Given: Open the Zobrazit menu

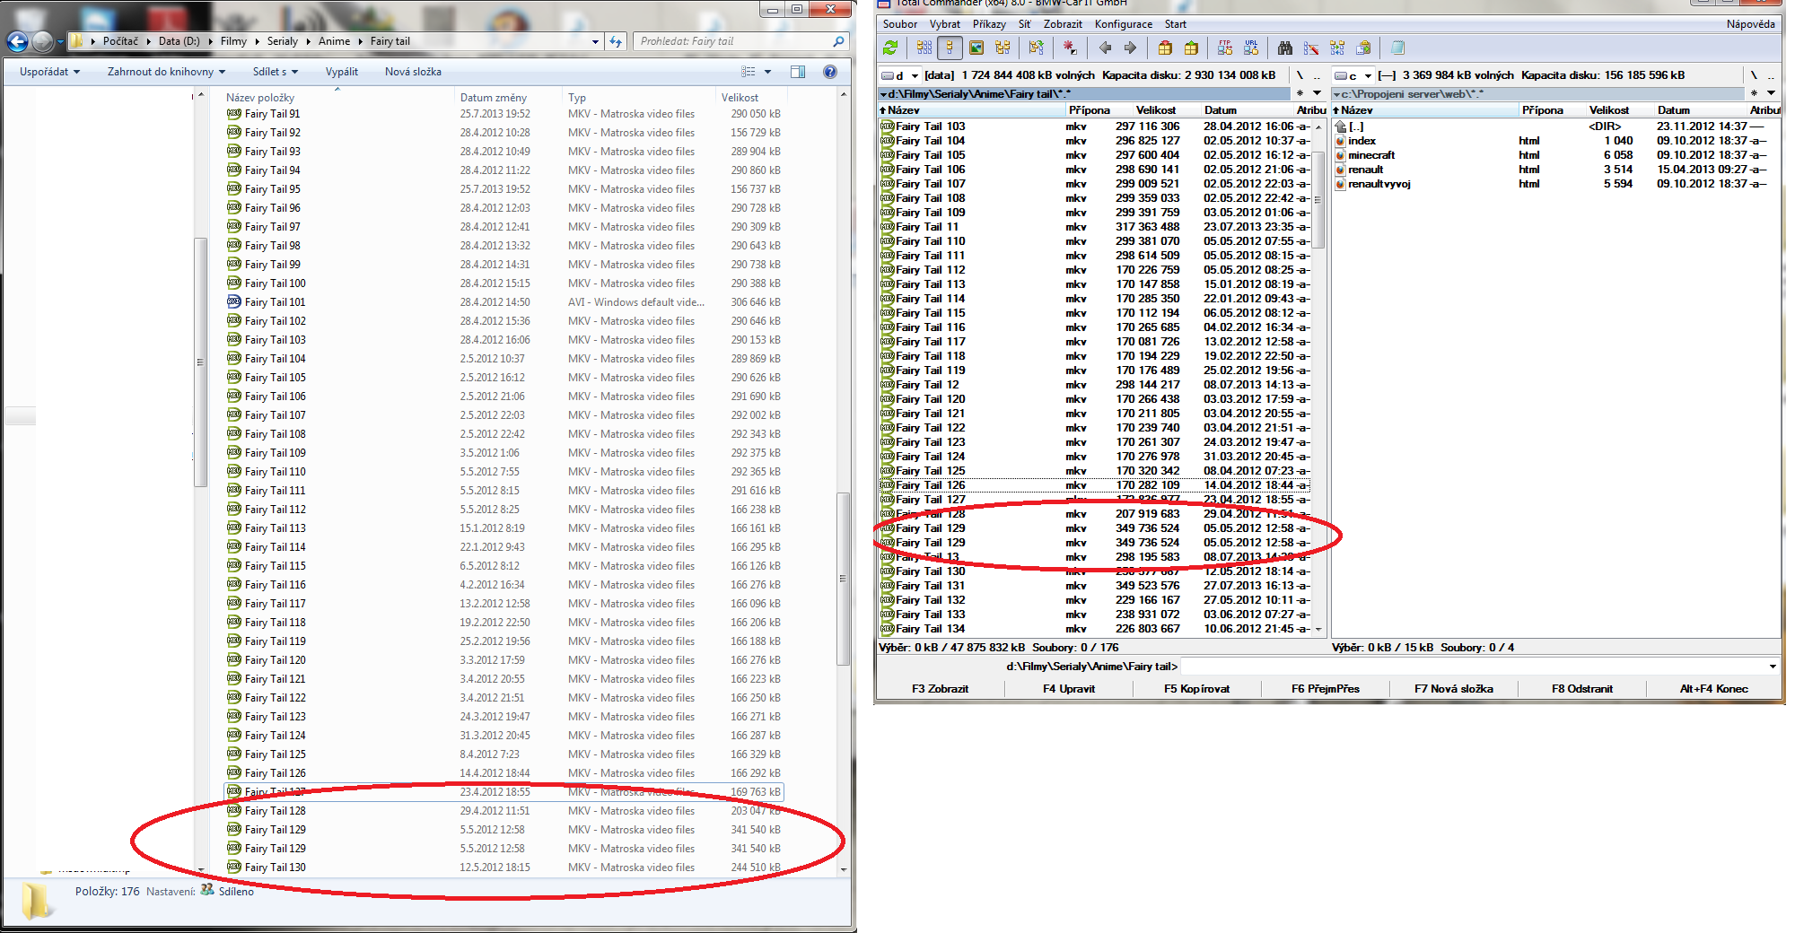Looking at the screenshot, I should (1063, 24).
